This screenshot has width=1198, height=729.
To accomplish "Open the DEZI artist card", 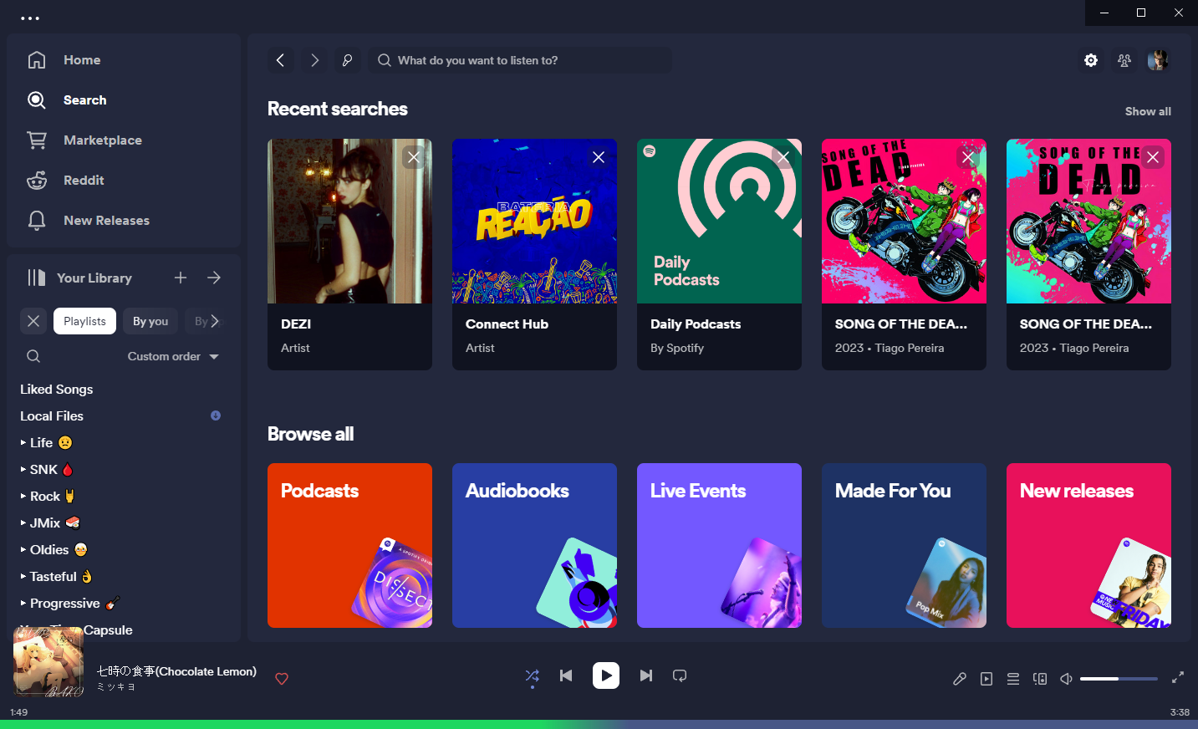I will coord(349,254).
